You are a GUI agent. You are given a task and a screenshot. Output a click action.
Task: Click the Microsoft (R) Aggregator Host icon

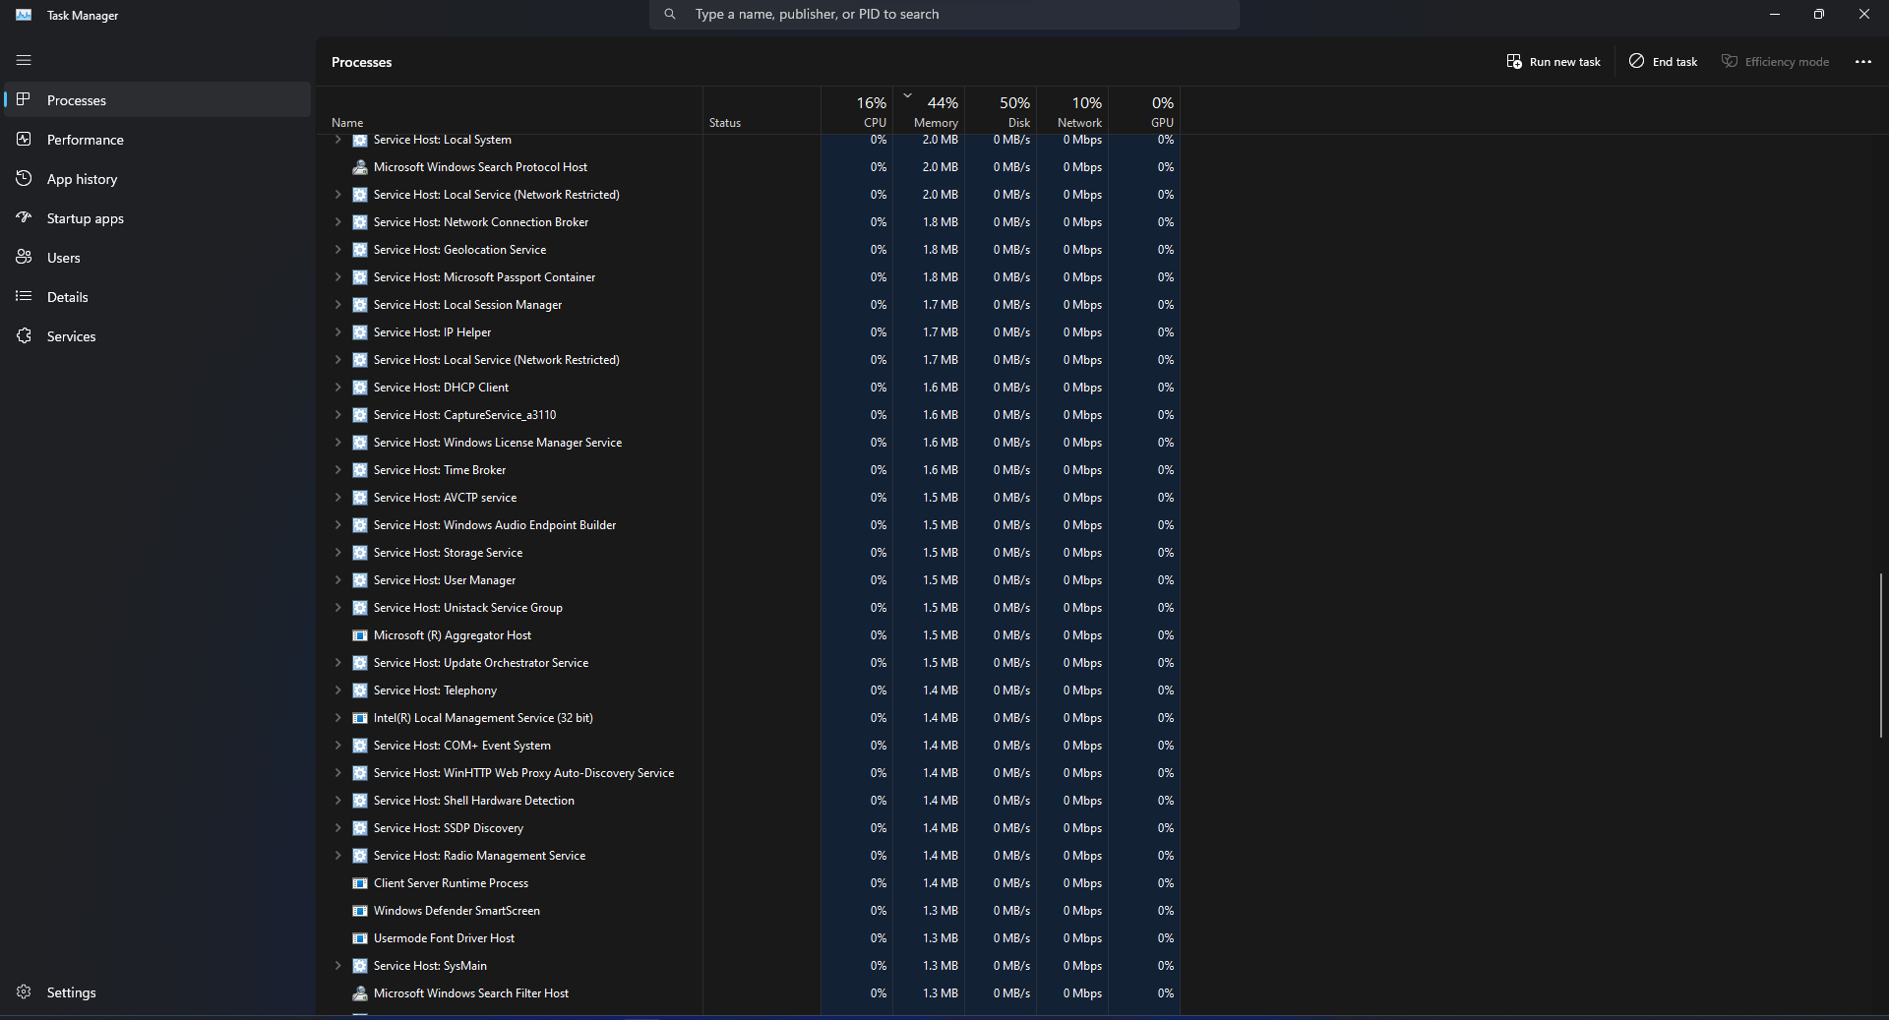360,635
